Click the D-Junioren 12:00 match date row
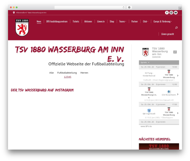This screenshot has width=190, height=161. [x=159, y=84]
